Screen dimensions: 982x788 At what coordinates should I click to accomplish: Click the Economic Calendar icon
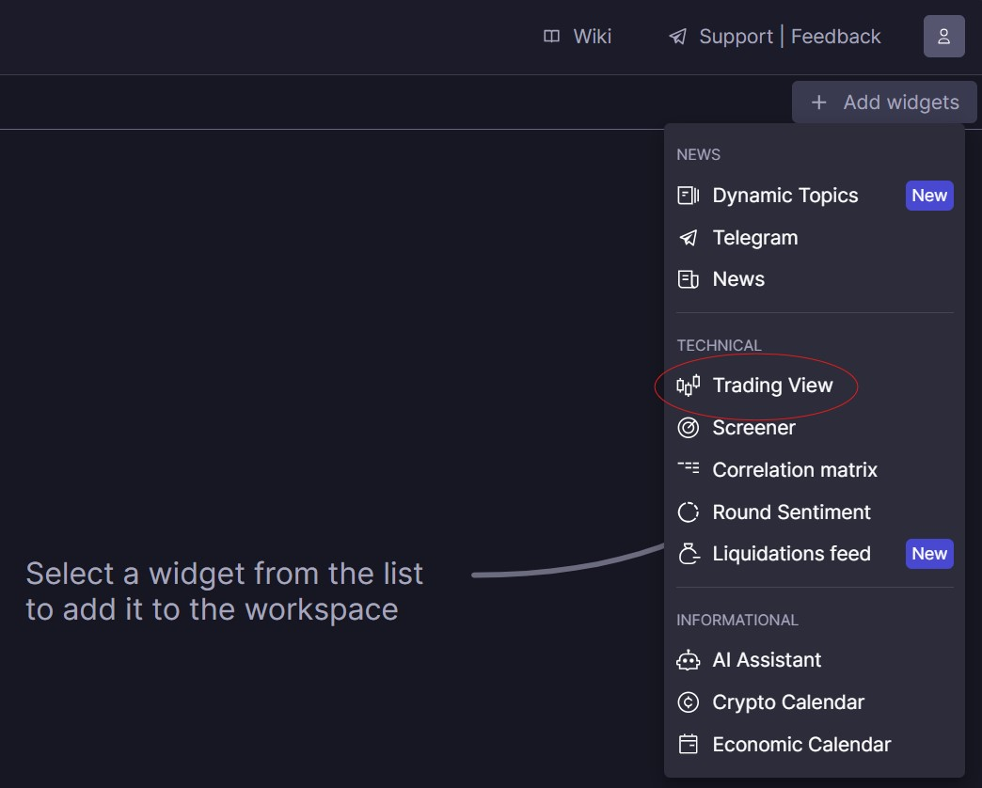[689, 745]
